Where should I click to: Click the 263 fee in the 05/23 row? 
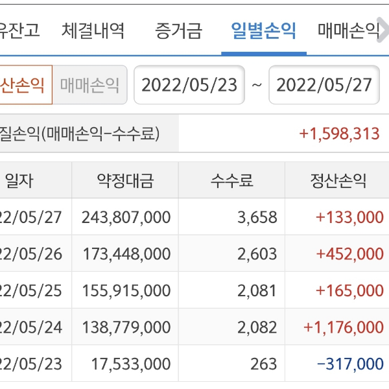coord(263,364)
